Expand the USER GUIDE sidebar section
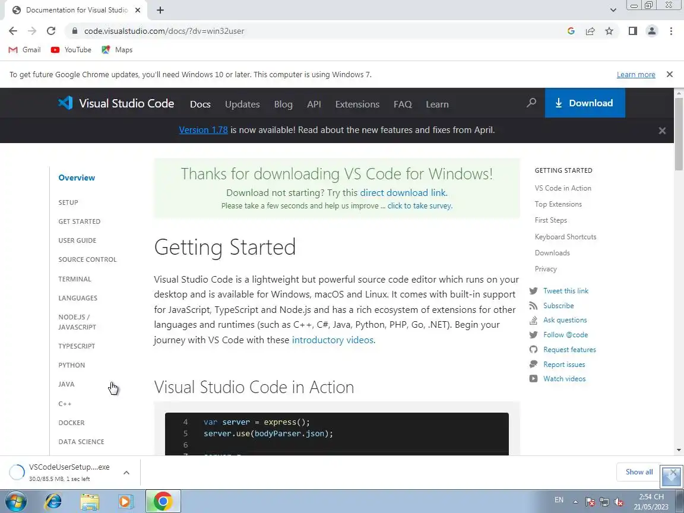The height and width of the screenshot is (513, 684). coord(77,240)
